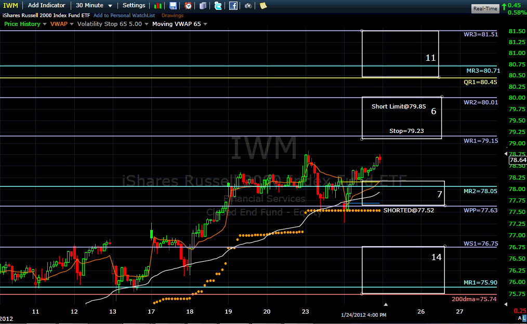Click the SHORTED@77.52 annotation text

(x=409, y=210)
